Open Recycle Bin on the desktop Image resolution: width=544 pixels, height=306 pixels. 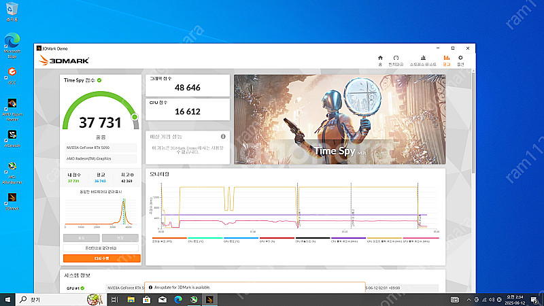12,12
